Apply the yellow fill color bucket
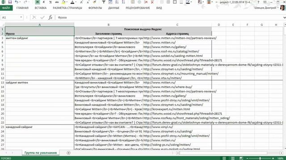This screenshot has width=286, height=160. click(x=63, y=2)
